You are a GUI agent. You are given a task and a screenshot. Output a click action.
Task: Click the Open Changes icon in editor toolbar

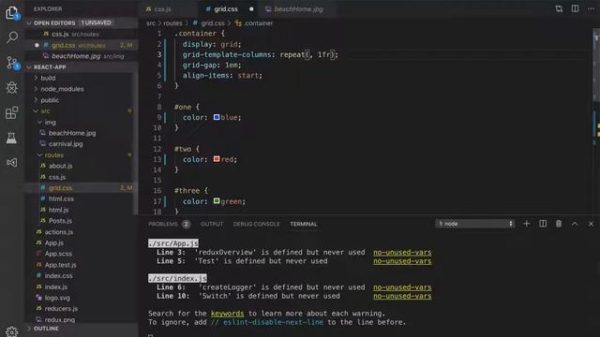click(559, 8)
